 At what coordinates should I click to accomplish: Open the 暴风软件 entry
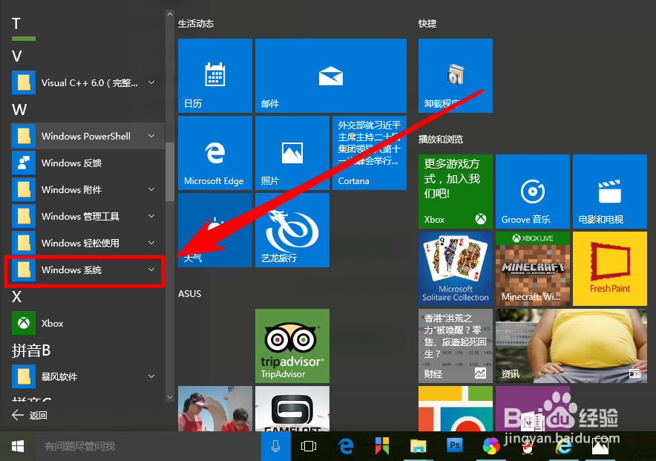coord(85,376)
